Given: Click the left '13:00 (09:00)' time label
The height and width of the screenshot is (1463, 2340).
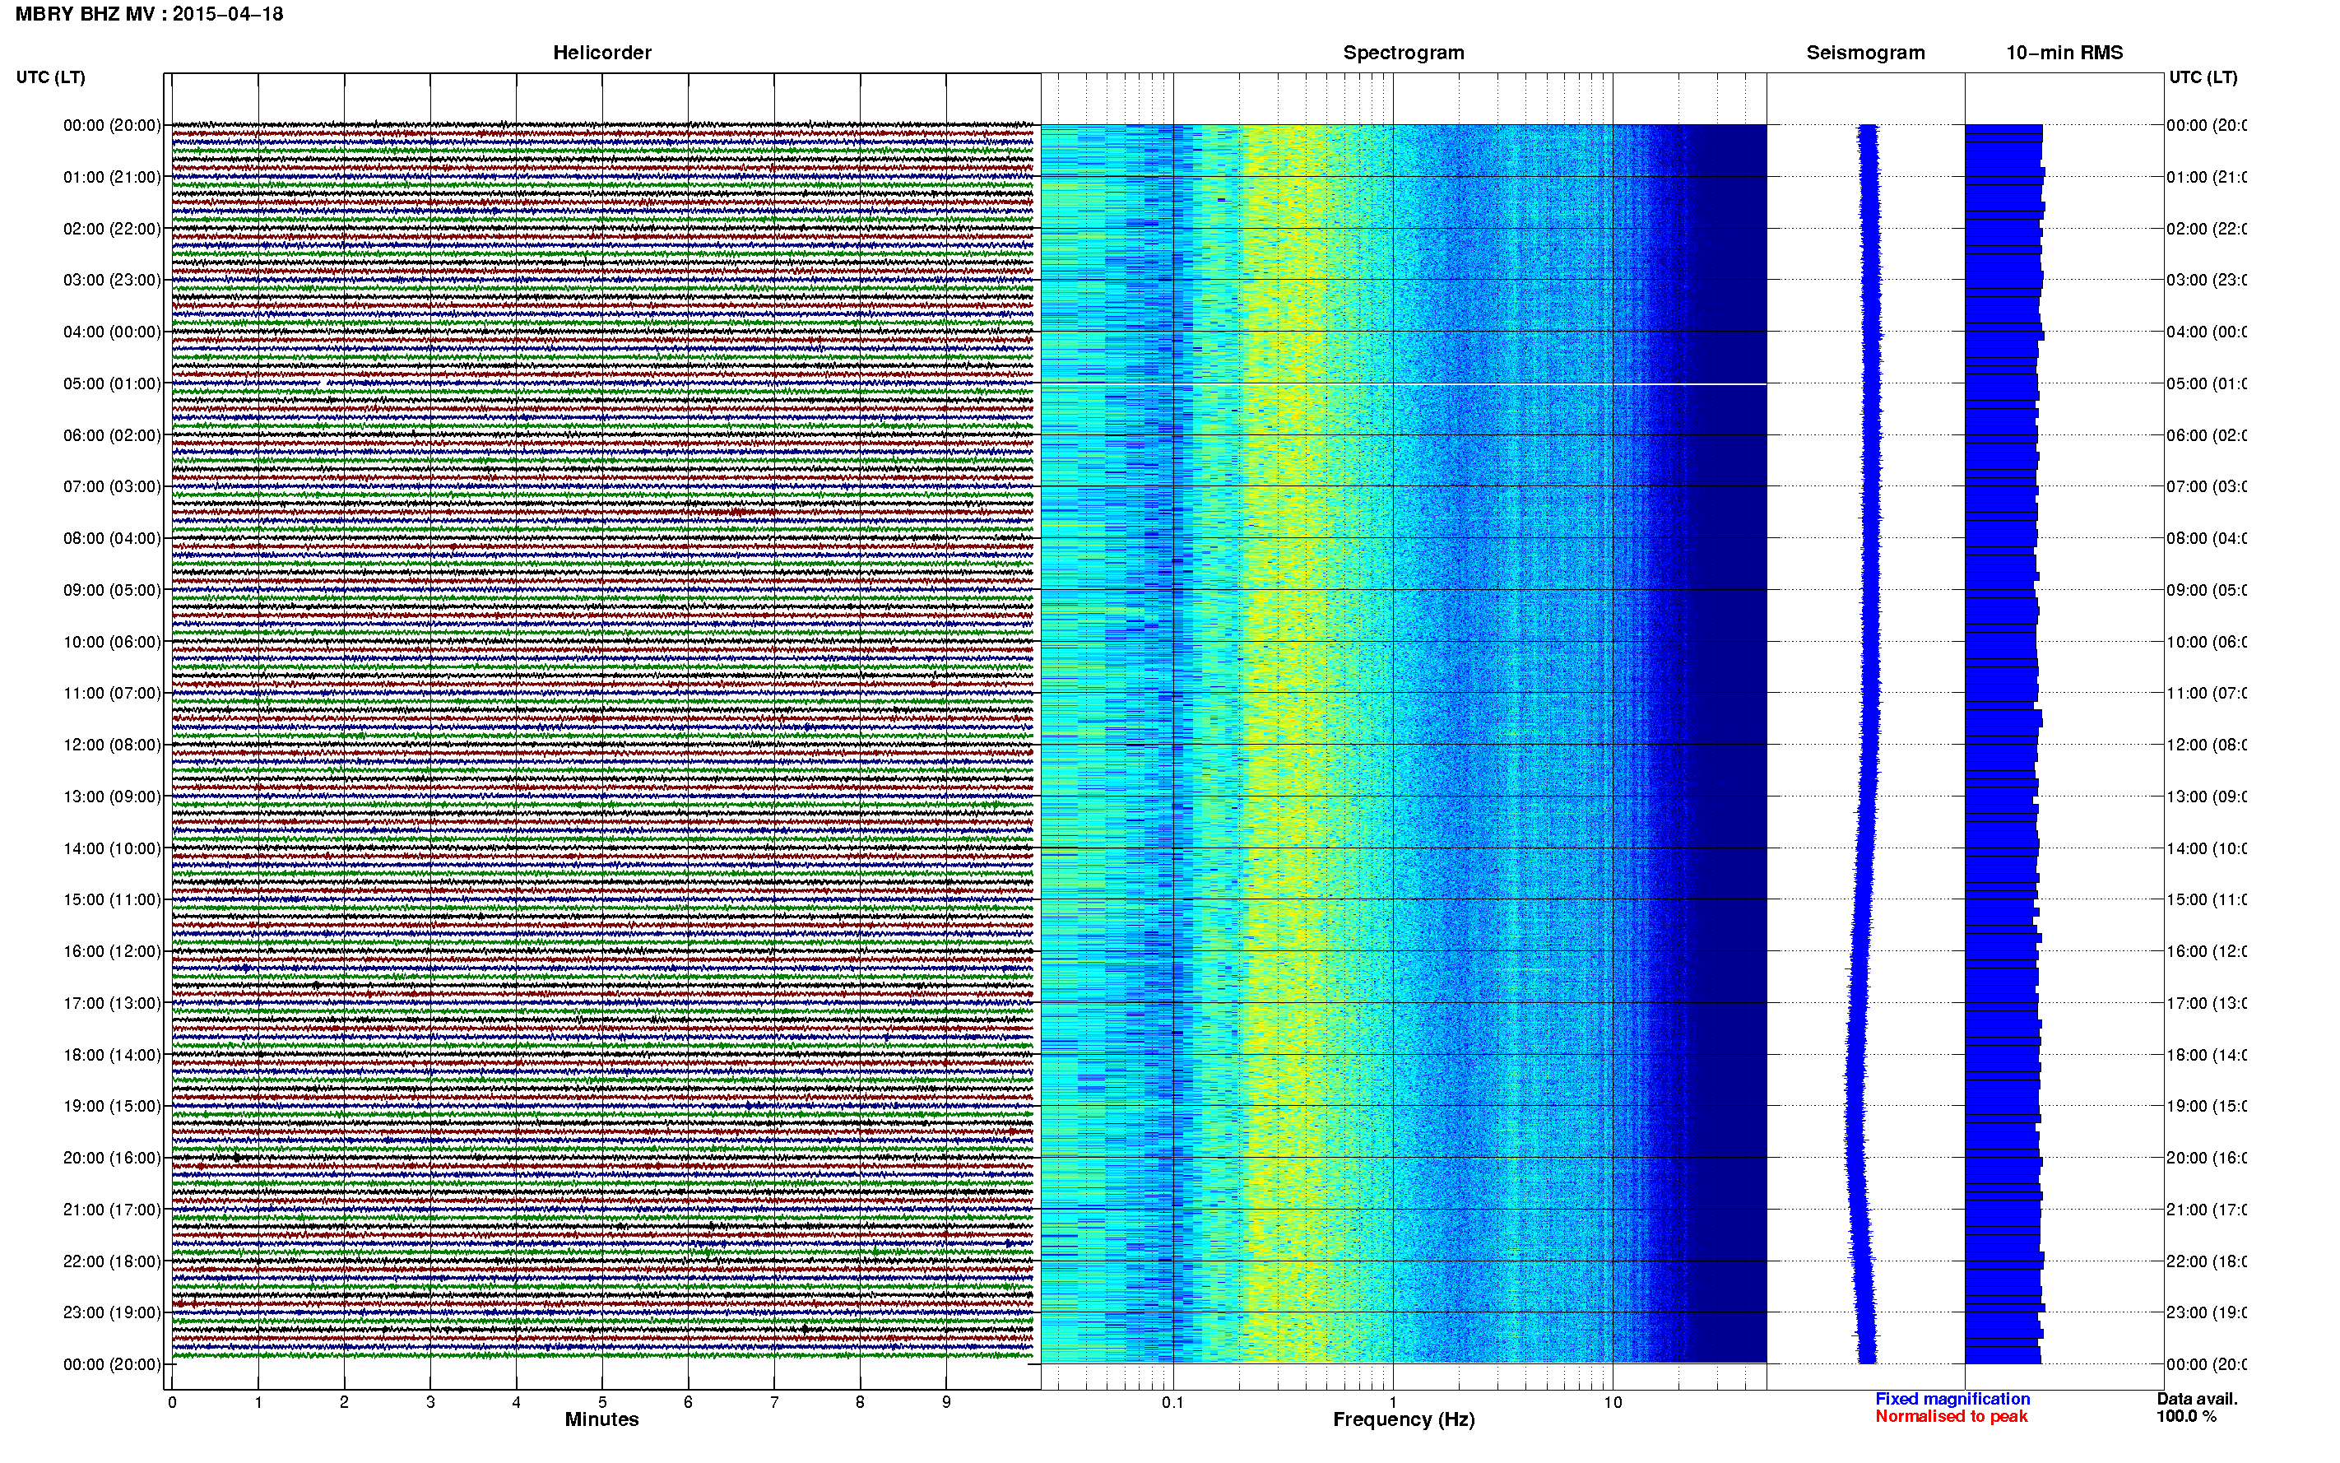Looking at the screenshot, I should [x=112, y=797].
